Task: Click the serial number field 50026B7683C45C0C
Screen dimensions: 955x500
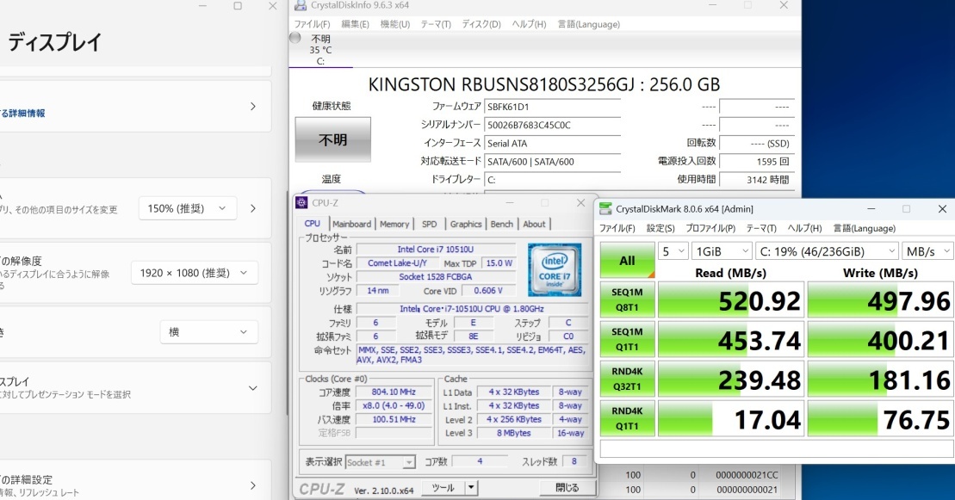Action: [552, 125]
